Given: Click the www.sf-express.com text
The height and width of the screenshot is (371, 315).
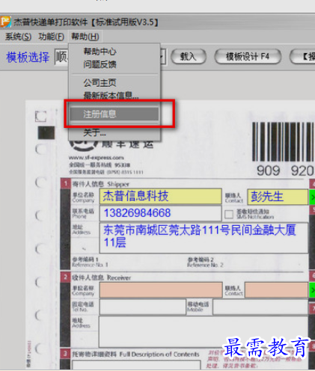Looking at the screenshot, I should pyautogui.click(x=96, y=158).
